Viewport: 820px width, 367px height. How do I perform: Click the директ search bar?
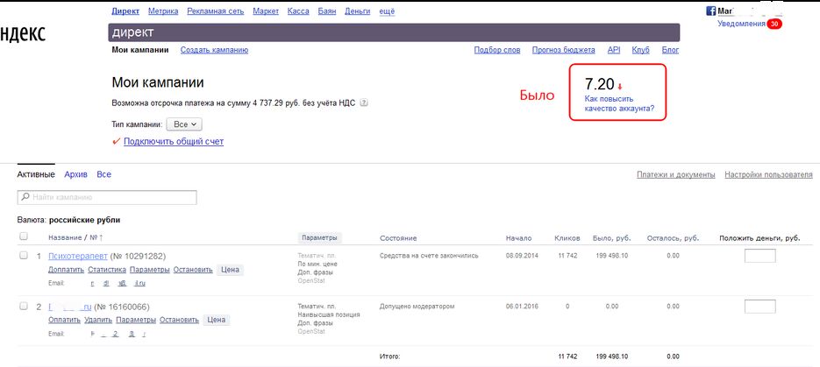(x=394, y=32)
